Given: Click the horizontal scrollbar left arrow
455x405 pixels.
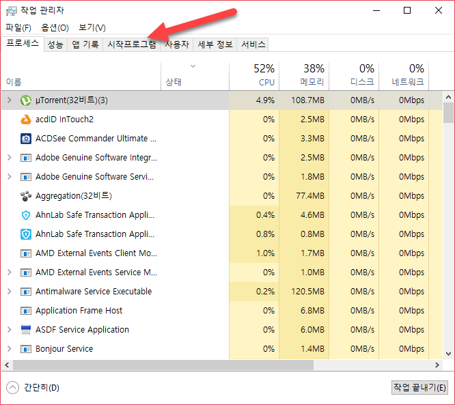Looking at the screenshot, I should (x=7, y=365).
